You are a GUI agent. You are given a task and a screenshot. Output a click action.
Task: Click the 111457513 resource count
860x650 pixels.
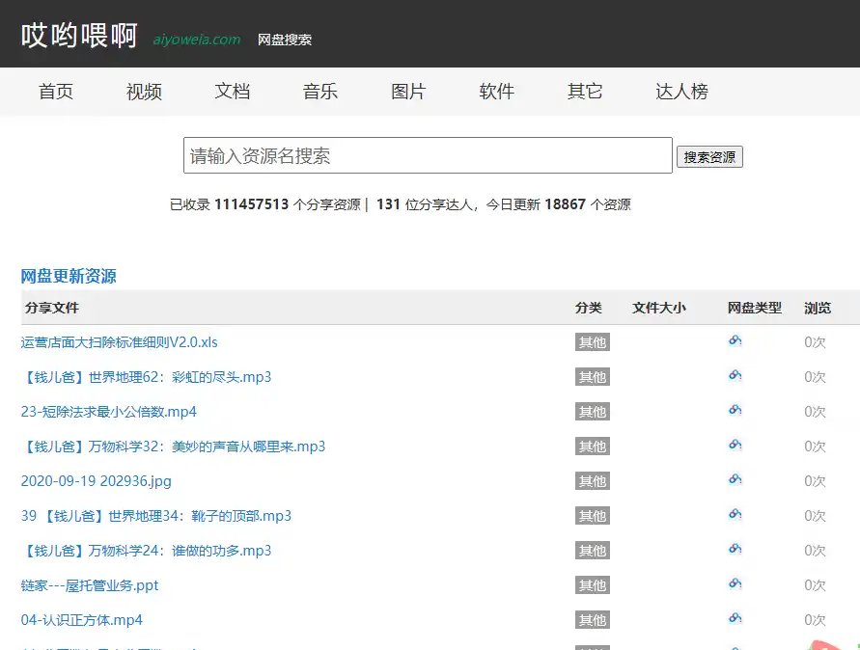point(251,204)
